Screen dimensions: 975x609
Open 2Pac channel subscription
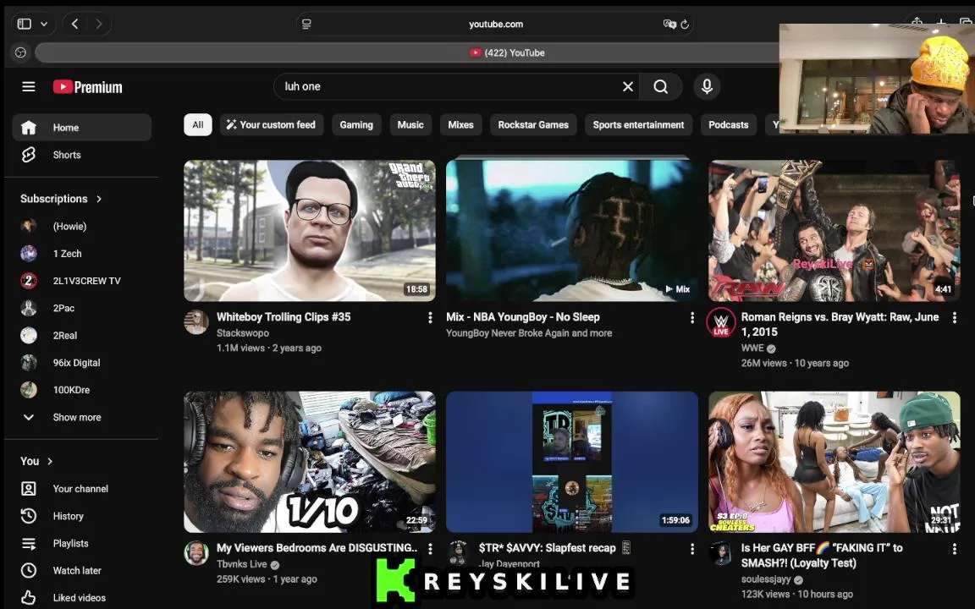tap(81, 308)
